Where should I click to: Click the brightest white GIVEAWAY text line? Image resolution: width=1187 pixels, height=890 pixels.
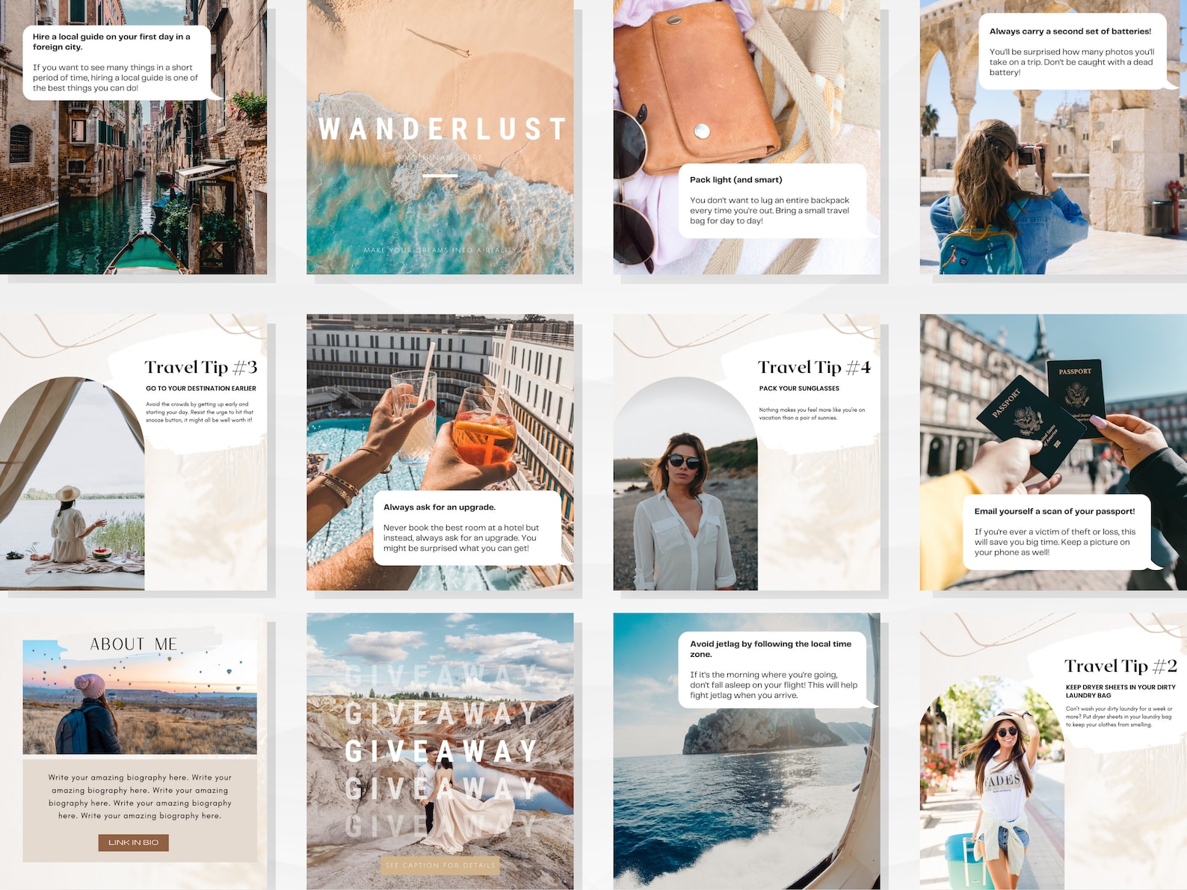tap(441, 751)
